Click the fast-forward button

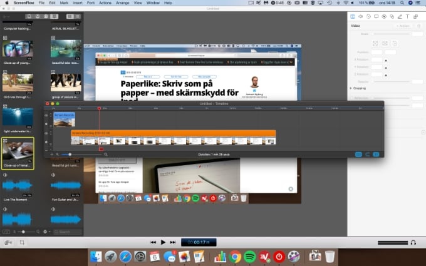point(173,242)
